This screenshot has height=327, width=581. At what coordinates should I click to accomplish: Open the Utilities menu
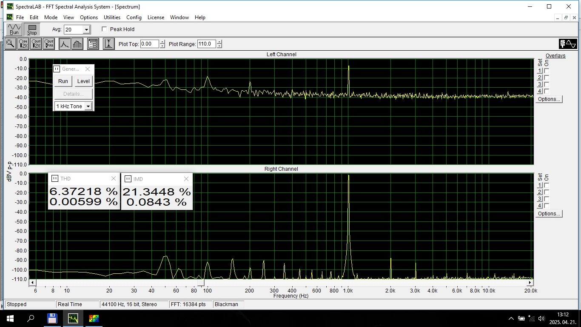[112, 17]
